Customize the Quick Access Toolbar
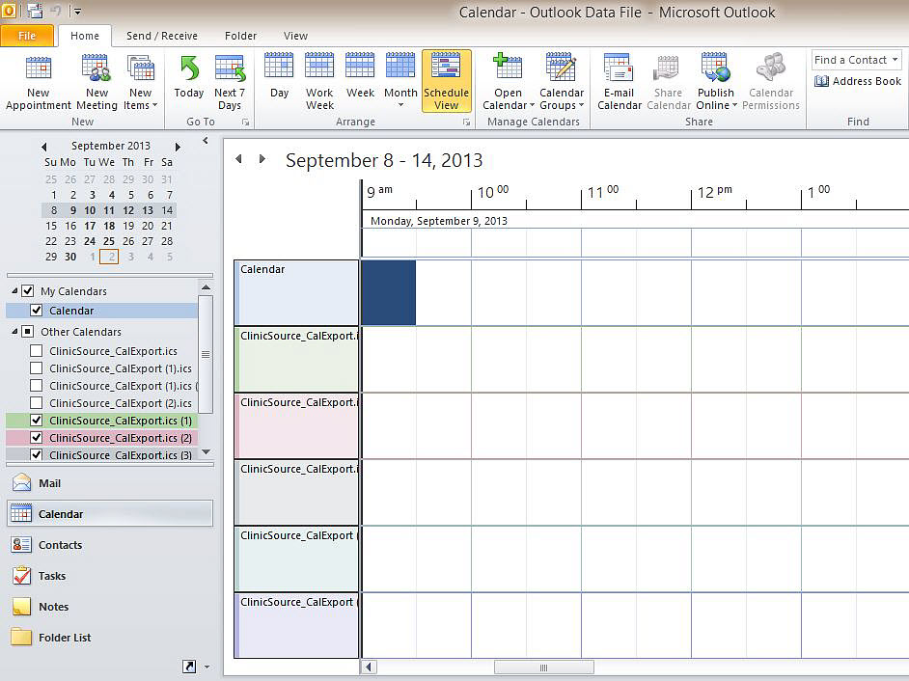 pyautogui.click(x=76, y=11)
